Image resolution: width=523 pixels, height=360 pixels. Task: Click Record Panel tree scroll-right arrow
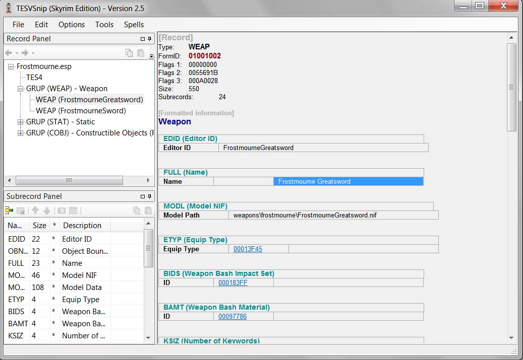[148, 180]
